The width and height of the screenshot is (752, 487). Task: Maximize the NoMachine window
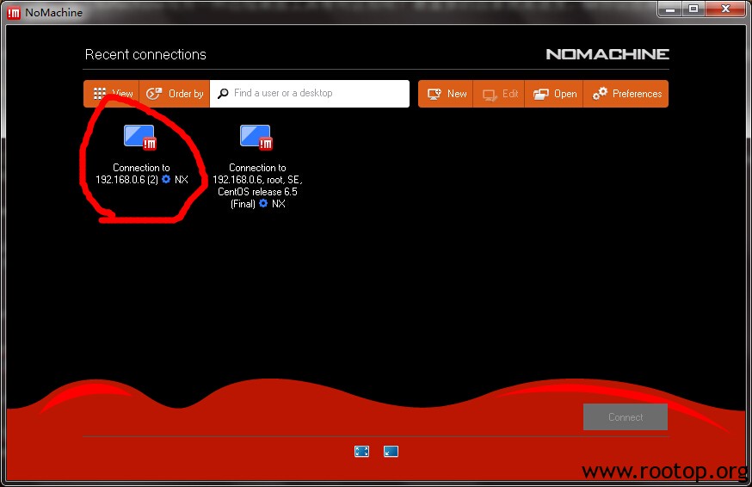pos(693,9)
